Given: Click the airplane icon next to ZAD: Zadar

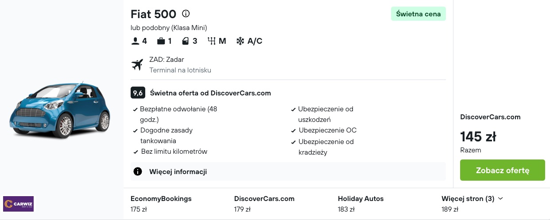Looking at the screenshot, I should [137, 64].
